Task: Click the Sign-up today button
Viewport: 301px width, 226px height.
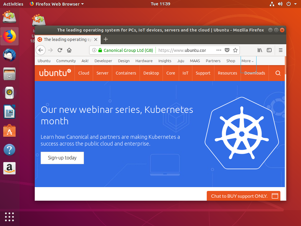Action: 62,158
